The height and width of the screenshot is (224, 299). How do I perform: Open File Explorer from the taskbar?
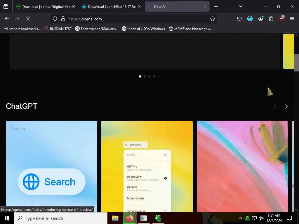115,218
